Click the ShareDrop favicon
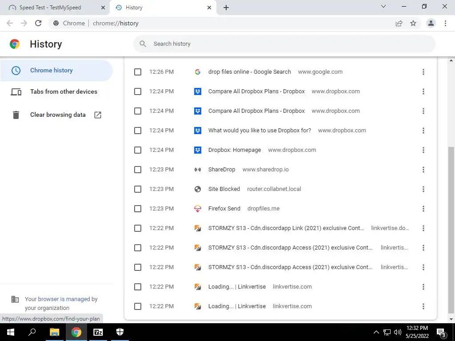This screenshot has height=341, width=455. 198,170
